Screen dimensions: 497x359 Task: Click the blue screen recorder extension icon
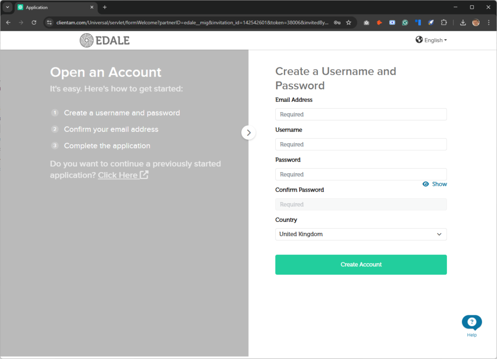click(392, 22)
